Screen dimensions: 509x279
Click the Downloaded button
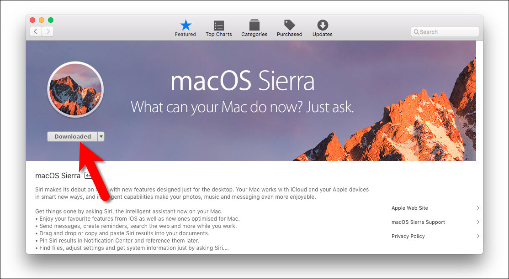tap(72, 136)
